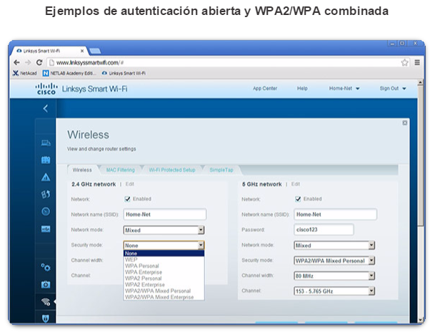Image resolution: width=430 pixels, height=332 pixels.
Task: Click the scrollbar up arrow
Action: pyautogui.click(x=420, y=82)
